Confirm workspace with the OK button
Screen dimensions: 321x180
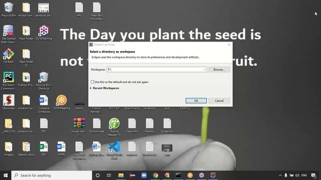tap(196, 100)
